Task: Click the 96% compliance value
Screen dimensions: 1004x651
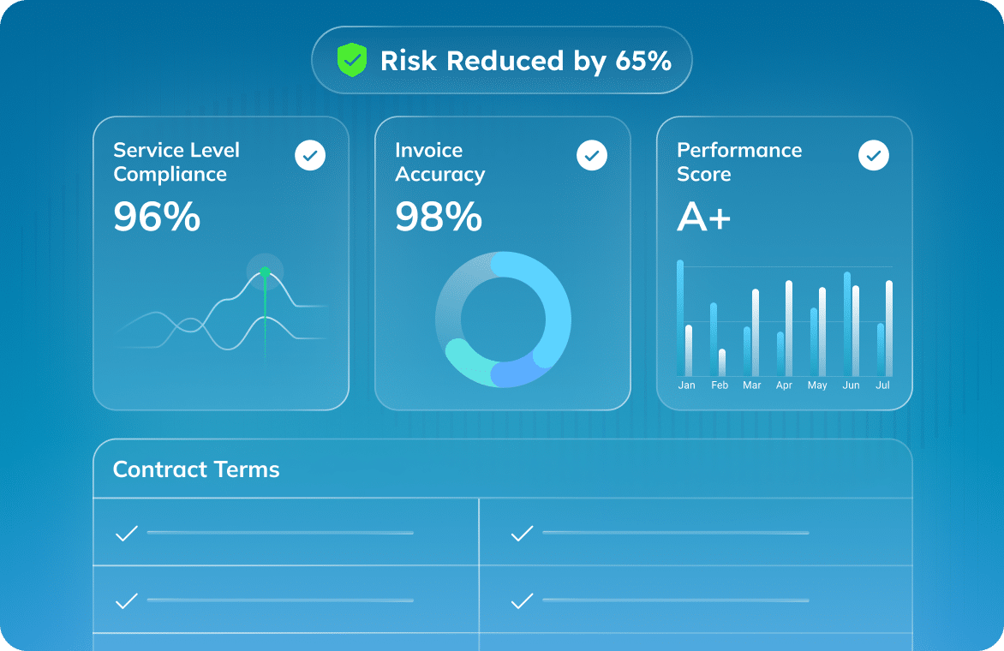Action: 157,218
